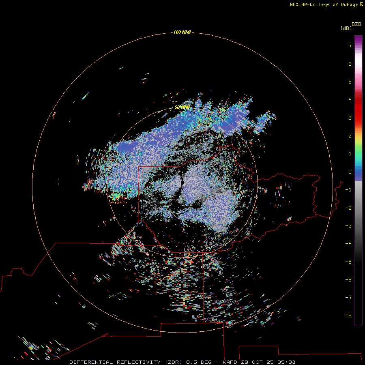Image resolution: width=365 pixels, height=365 pixels.
Task: Click the 3 value on the color scale
Action: (350, 118)
